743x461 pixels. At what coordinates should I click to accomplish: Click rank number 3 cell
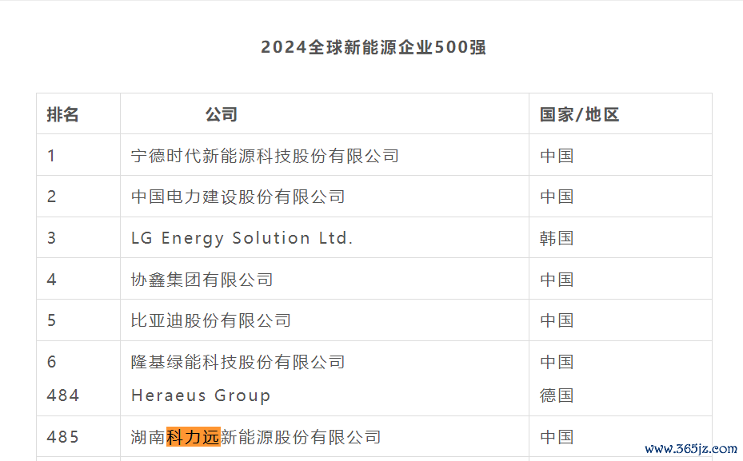click(x=51, y=238)
